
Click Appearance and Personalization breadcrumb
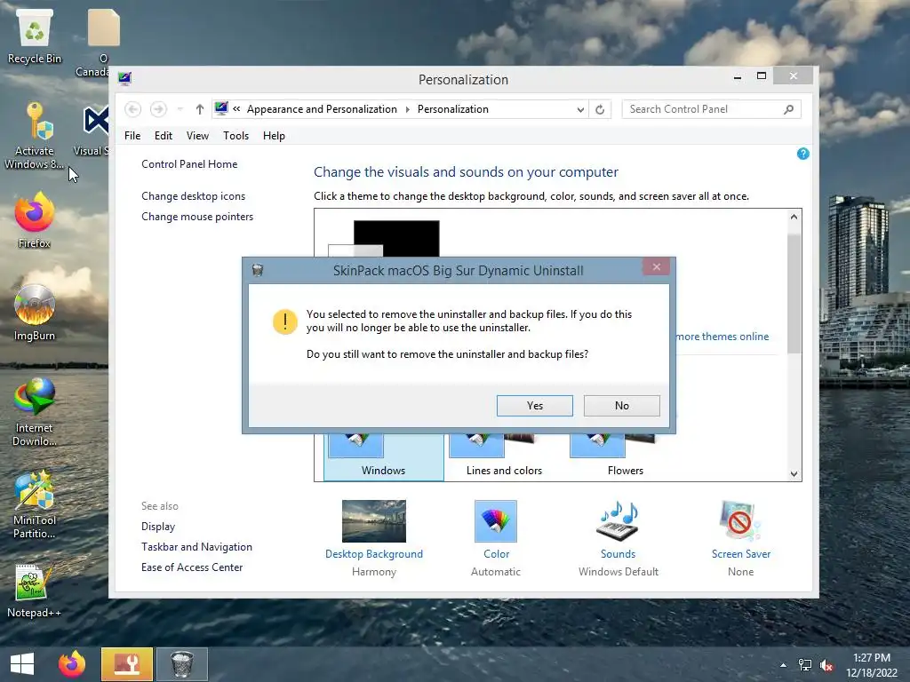[x=322, y=109]
